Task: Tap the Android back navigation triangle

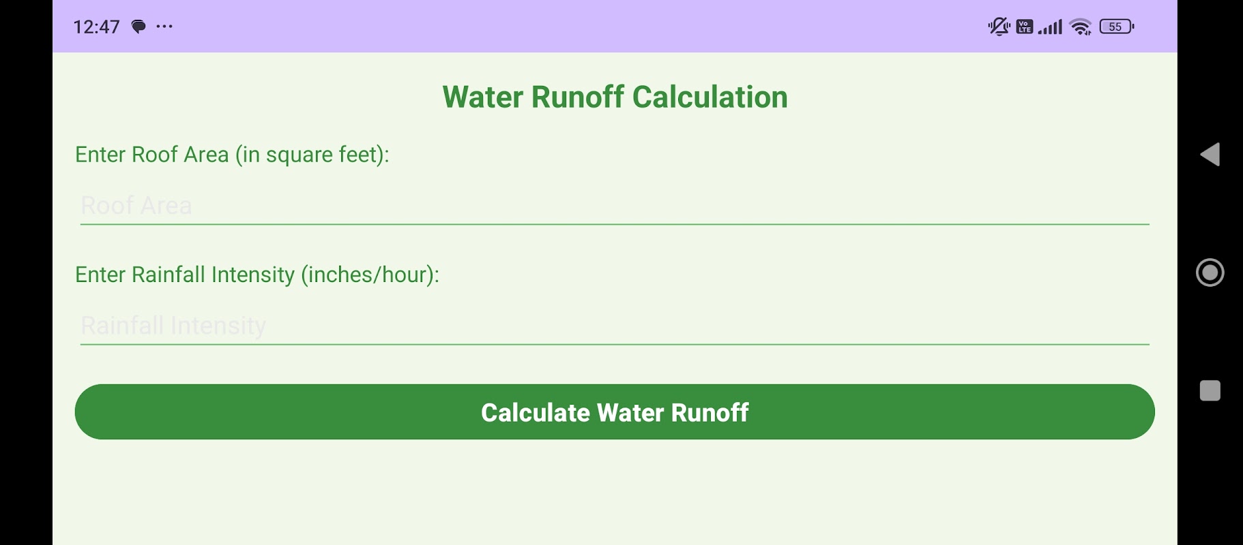Action: click(1210, 155)
